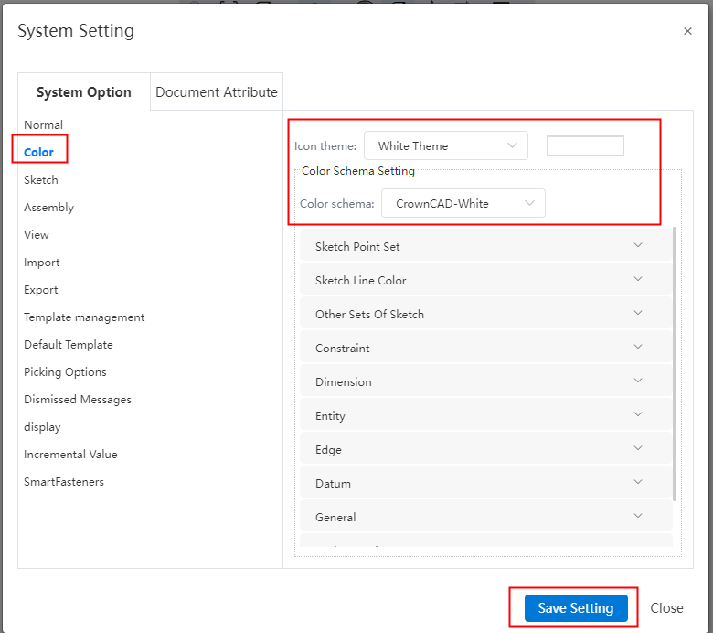The image size is (713, 633).
Task: Click the Save Setting button
Action: click(576, 608)
